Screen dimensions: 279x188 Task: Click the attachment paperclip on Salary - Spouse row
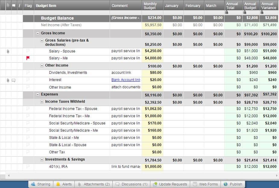click(x=8, y=51)
